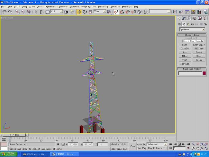Toggle the Window/Crossing selection button

66,12
